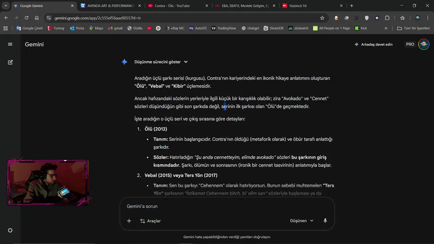Click the webcam overlay thumbnail

pyautogui.click(x=48, y=182)
